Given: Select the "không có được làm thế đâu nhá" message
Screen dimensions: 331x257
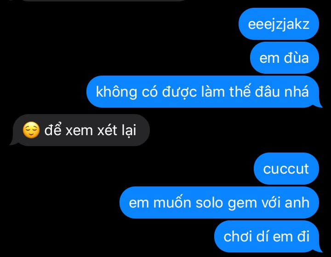Looking at the screenshot, I should 204,92.
